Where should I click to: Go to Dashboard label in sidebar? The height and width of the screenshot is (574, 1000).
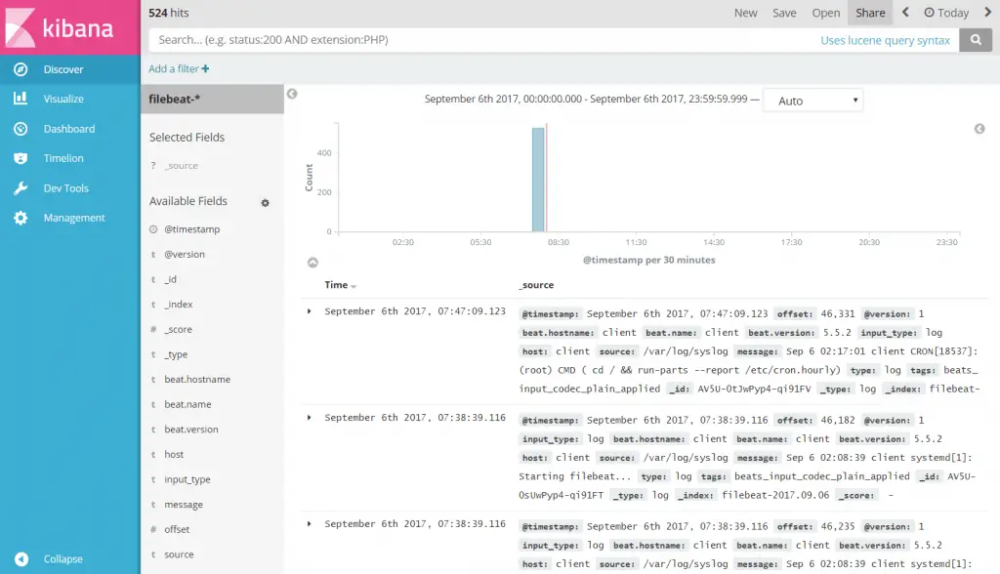click(69, 129)
